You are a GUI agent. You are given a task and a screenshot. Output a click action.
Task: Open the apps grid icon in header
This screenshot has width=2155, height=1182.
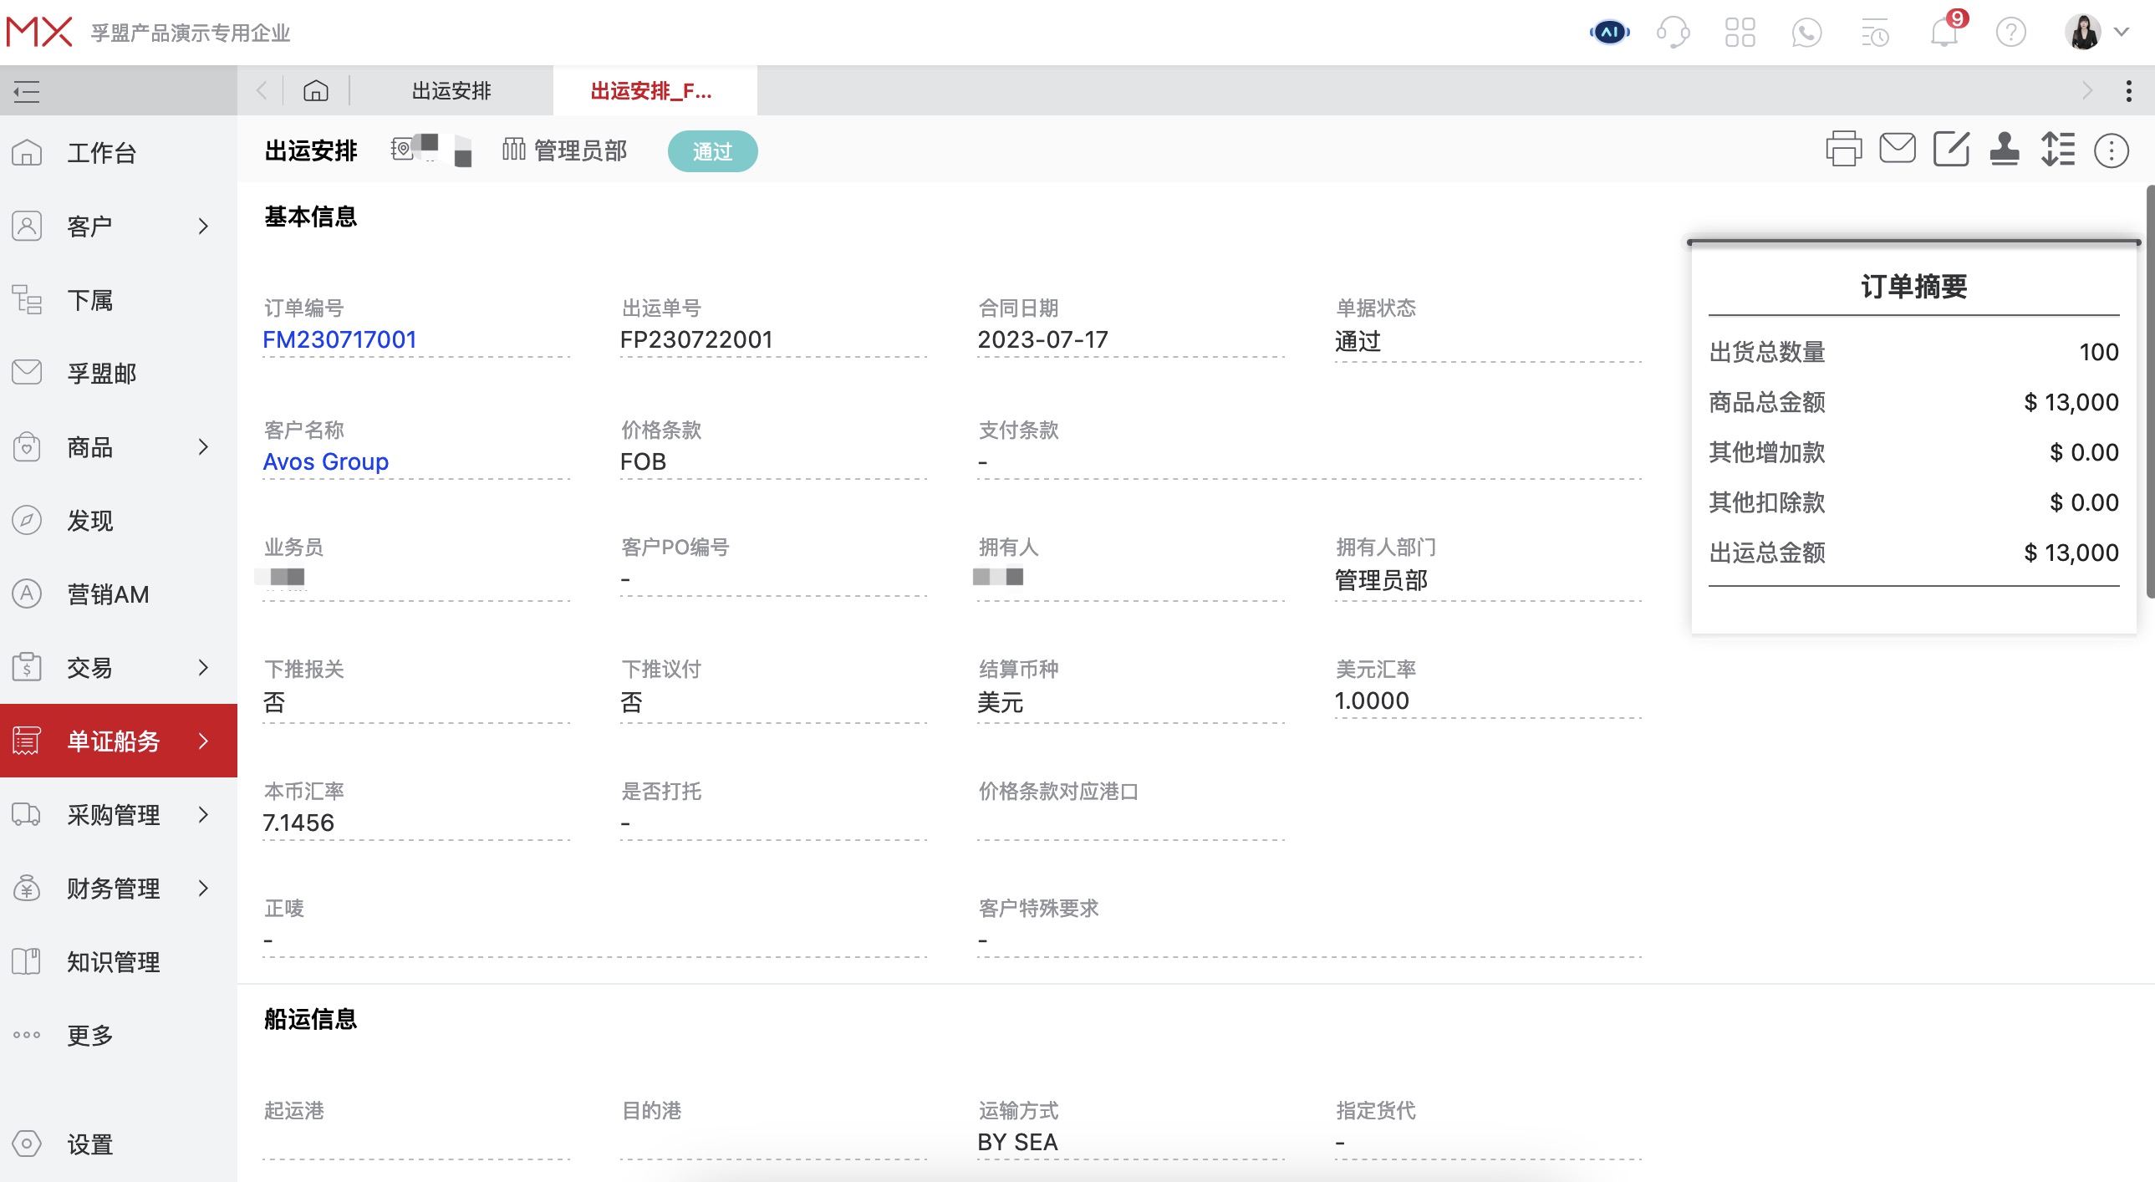[x=1740, y=32]
